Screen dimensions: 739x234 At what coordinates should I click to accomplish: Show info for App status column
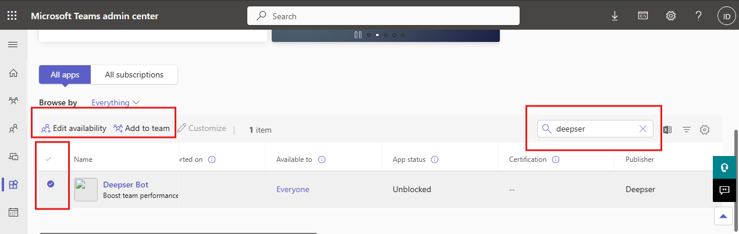click(x=435, y=159)
